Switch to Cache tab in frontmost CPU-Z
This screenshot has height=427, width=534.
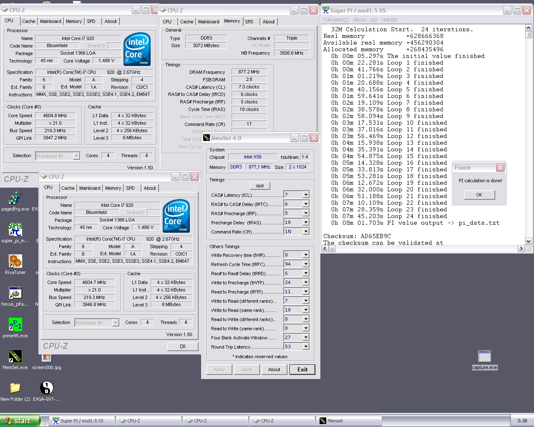pos(68,188)
